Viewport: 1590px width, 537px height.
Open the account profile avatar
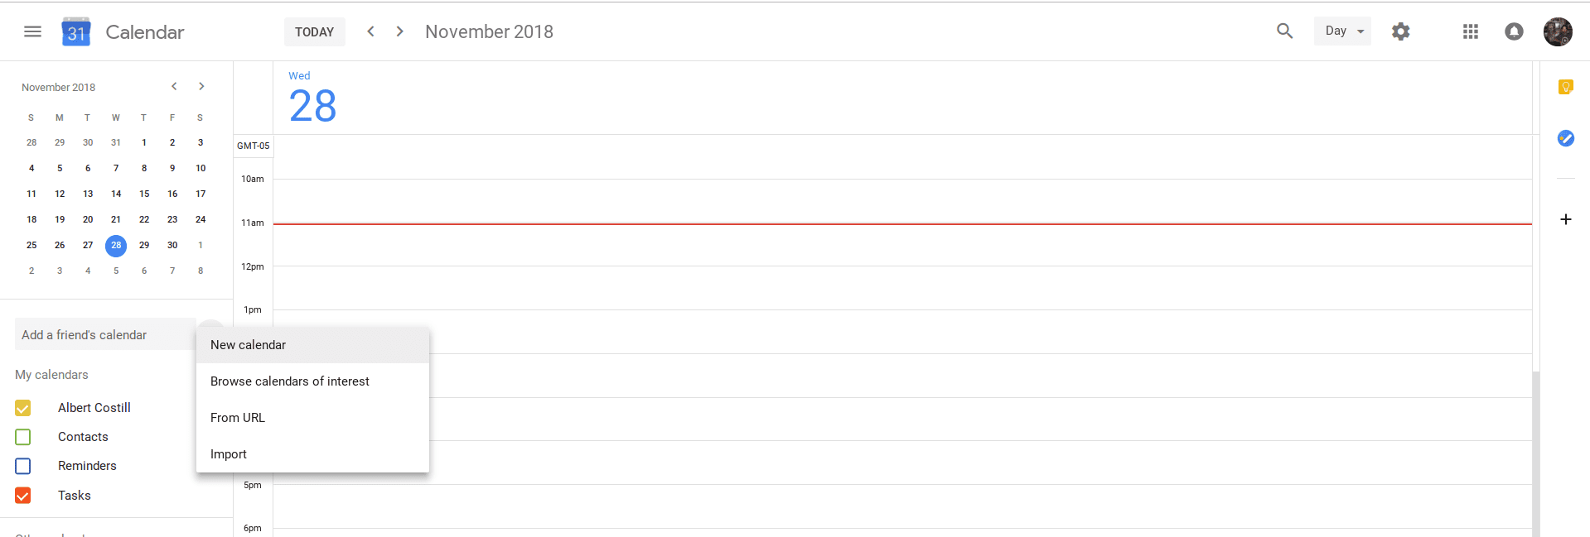pyautogui.click(x=1558, y=31)
